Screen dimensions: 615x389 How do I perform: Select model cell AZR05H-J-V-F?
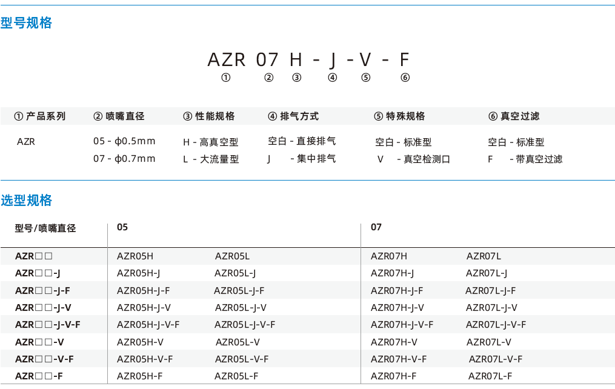pyautogui.click(x=148, y=325)
